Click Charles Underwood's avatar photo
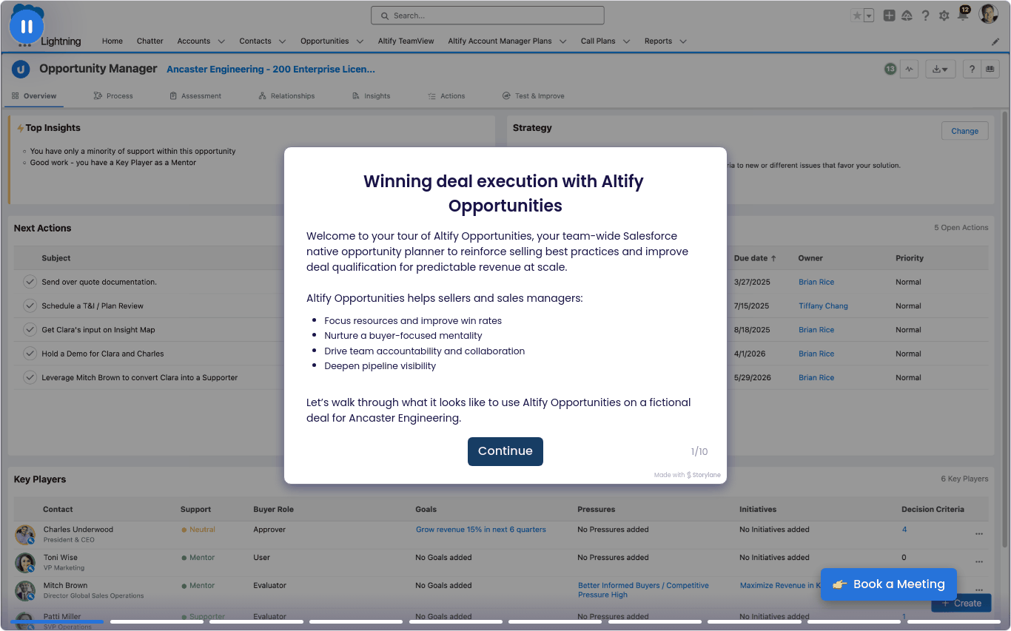 pyautogui.click(x=25, y=534)
